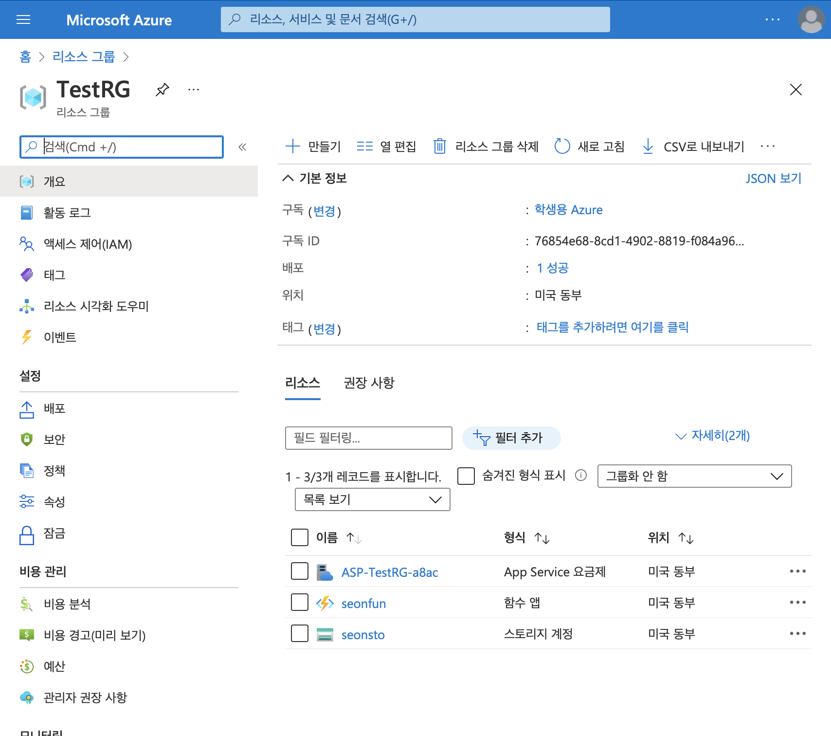Viewport: 831px width, 736px height.
Task: Open the command bar overflow ellipsis
Action: click(x=767, y=147)
